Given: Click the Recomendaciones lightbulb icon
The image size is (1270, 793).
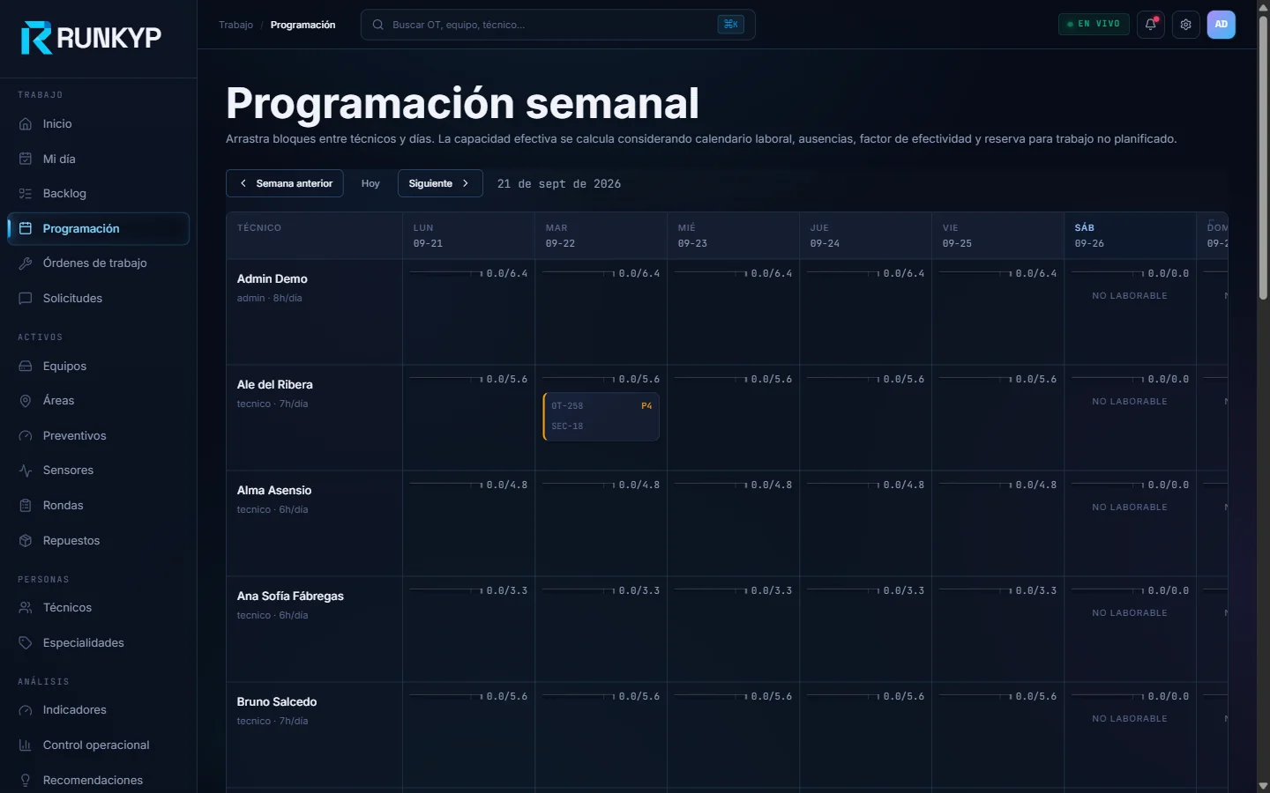Looking at the screenshot, I should (26, 781).
